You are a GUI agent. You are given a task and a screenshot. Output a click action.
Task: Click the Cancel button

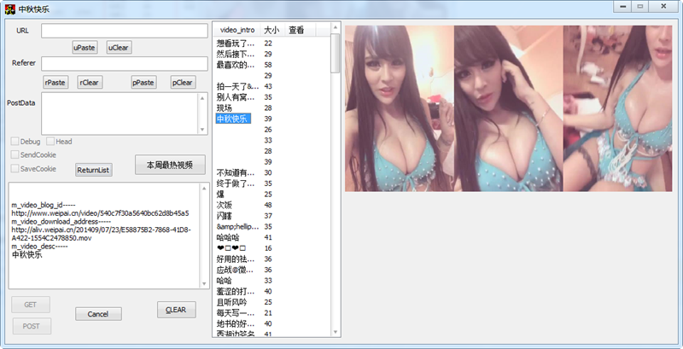pyautogui.click(x=98, y=314)
